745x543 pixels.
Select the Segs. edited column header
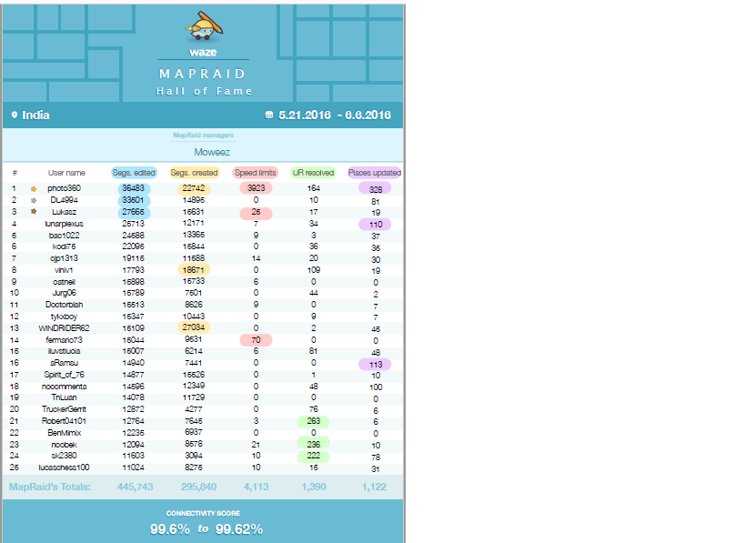point(134,172)
